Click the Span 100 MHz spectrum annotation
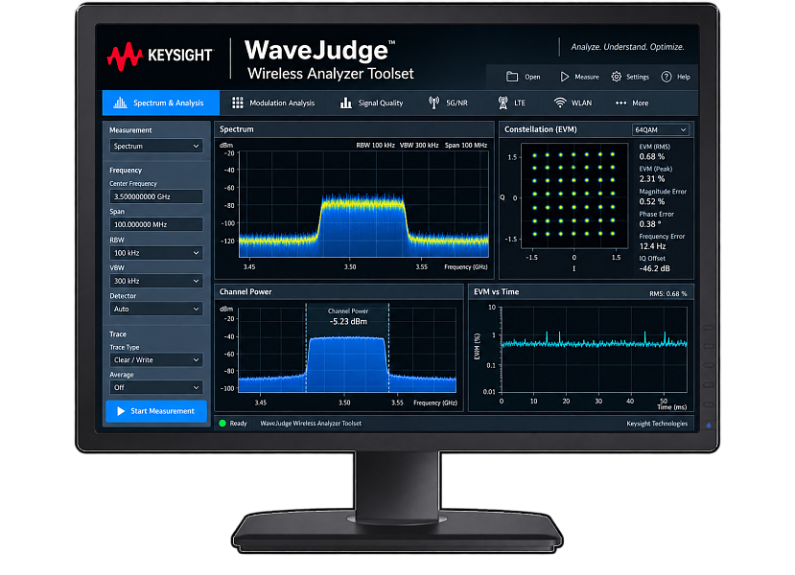The width and height of the screenshot is (795, 575). click(x=465, y=145)
